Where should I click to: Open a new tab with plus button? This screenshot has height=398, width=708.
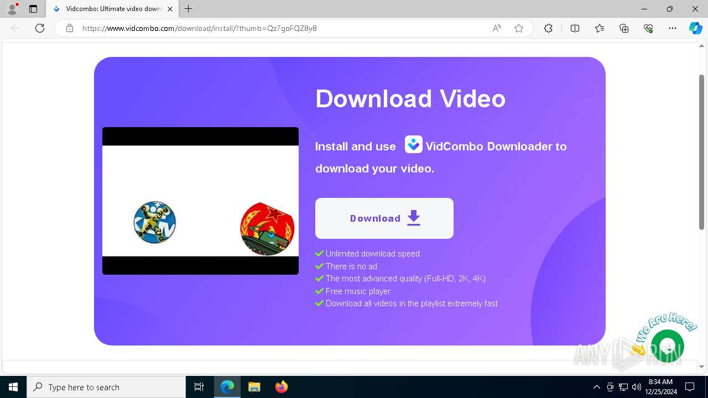(189, 9)
